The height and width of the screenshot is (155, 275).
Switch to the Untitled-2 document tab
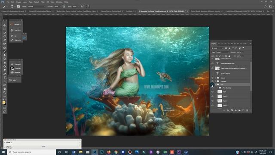pyautogui.click(x=130, y=11)
